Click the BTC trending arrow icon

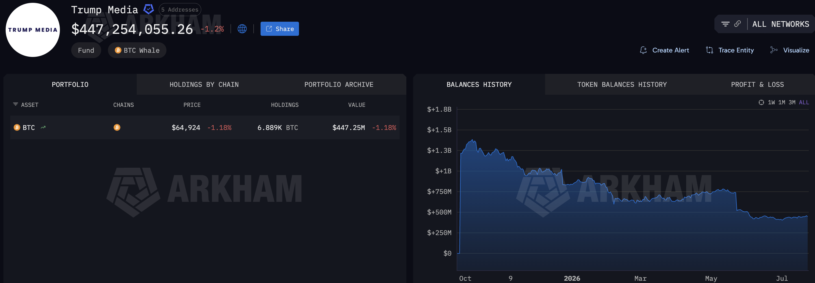[43, 127]
